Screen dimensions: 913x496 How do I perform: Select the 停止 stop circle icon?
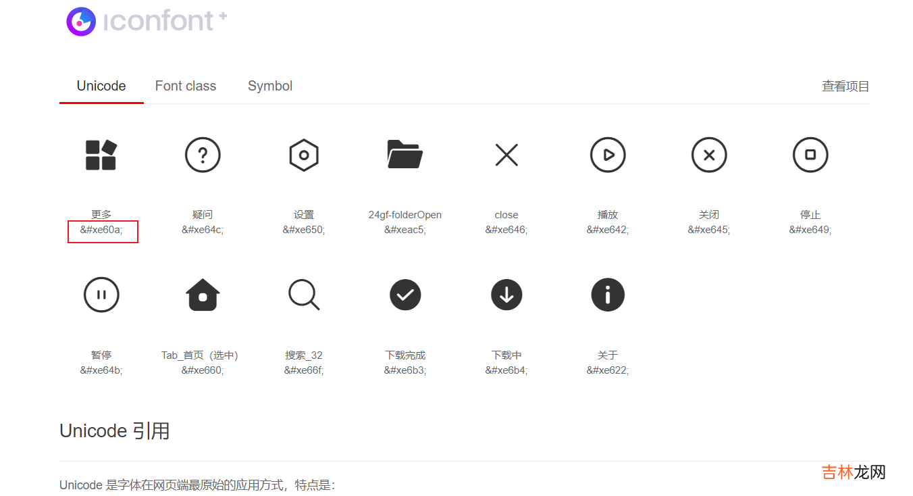(x=810, y=155)
